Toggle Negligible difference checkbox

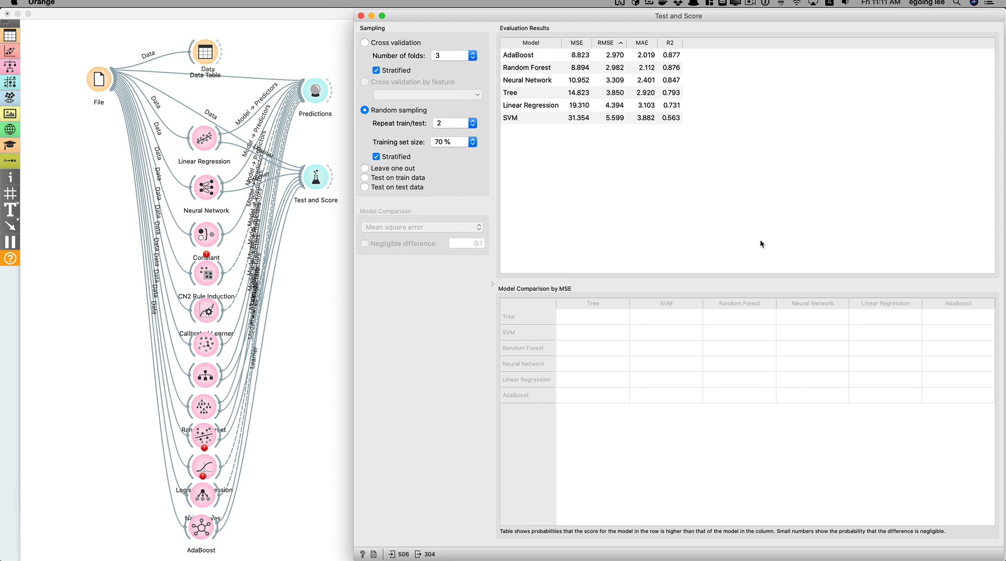pos(365,243)
